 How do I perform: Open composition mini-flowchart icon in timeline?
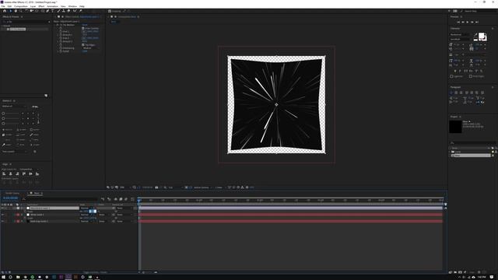[103, 199]
